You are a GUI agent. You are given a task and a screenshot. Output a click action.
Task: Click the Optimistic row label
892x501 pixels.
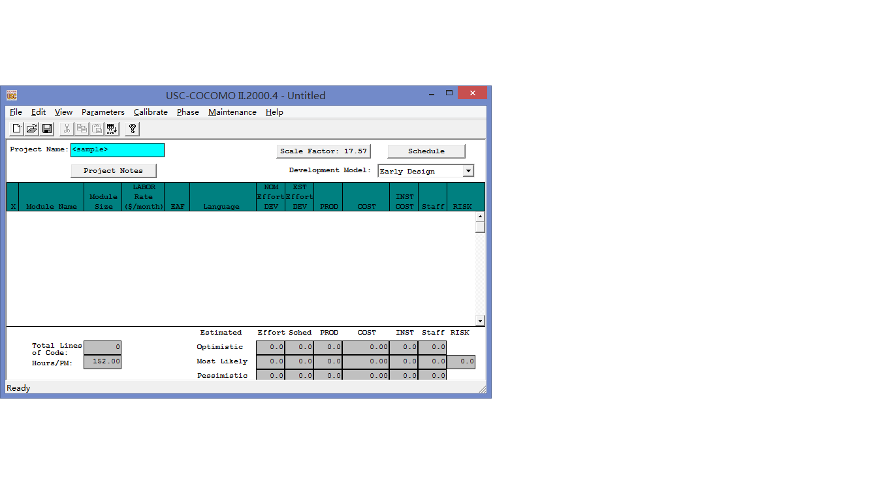(219, 347)
